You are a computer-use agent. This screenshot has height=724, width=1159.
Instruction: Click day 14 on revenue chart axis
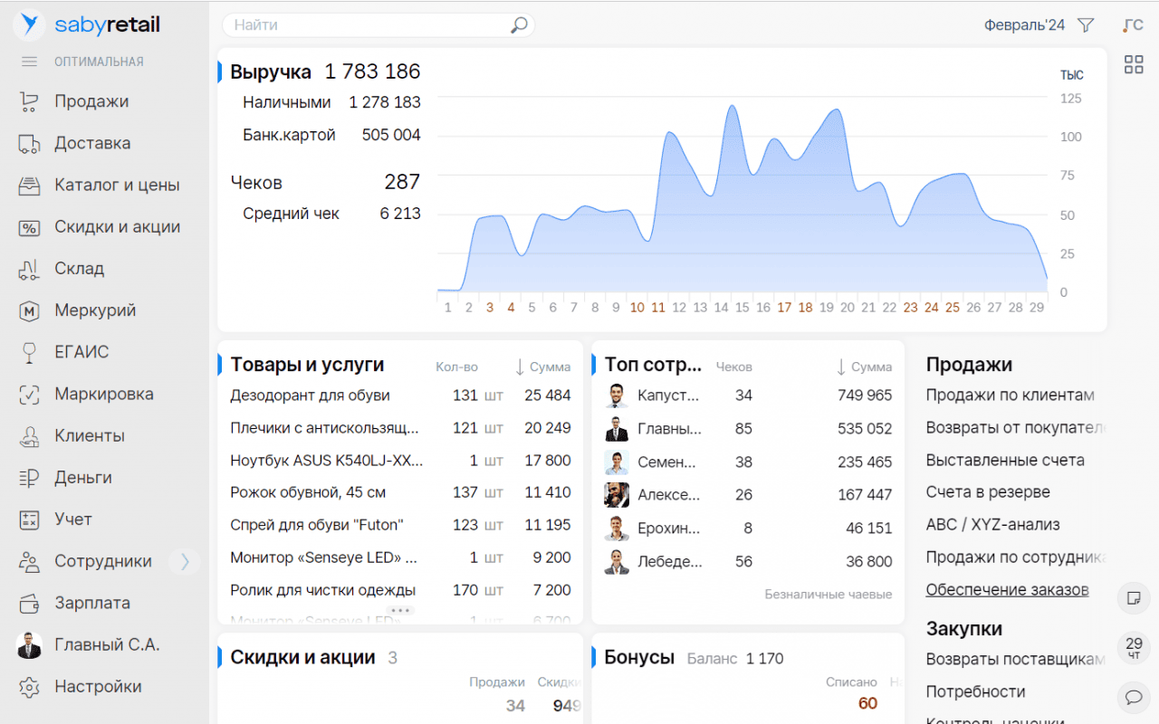(x=721, y=308)
